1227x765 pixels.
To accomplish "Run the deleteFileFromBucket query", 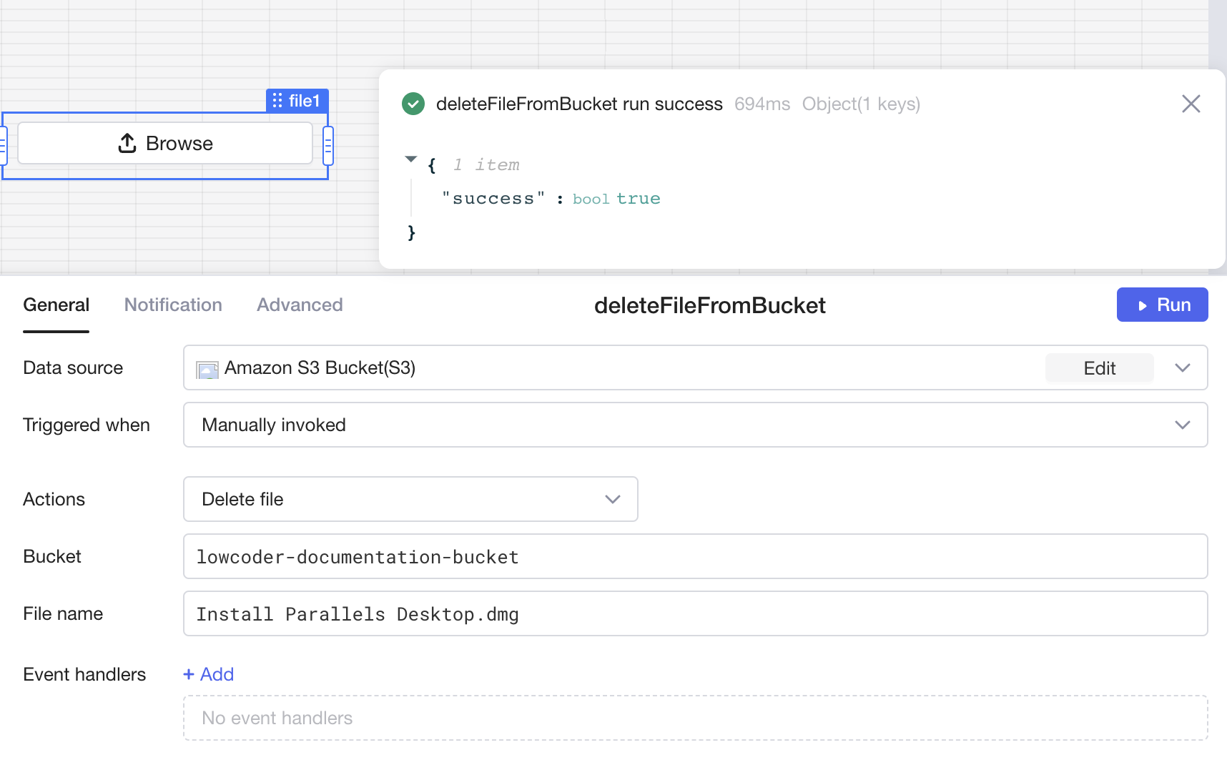I will [1162, 305].
